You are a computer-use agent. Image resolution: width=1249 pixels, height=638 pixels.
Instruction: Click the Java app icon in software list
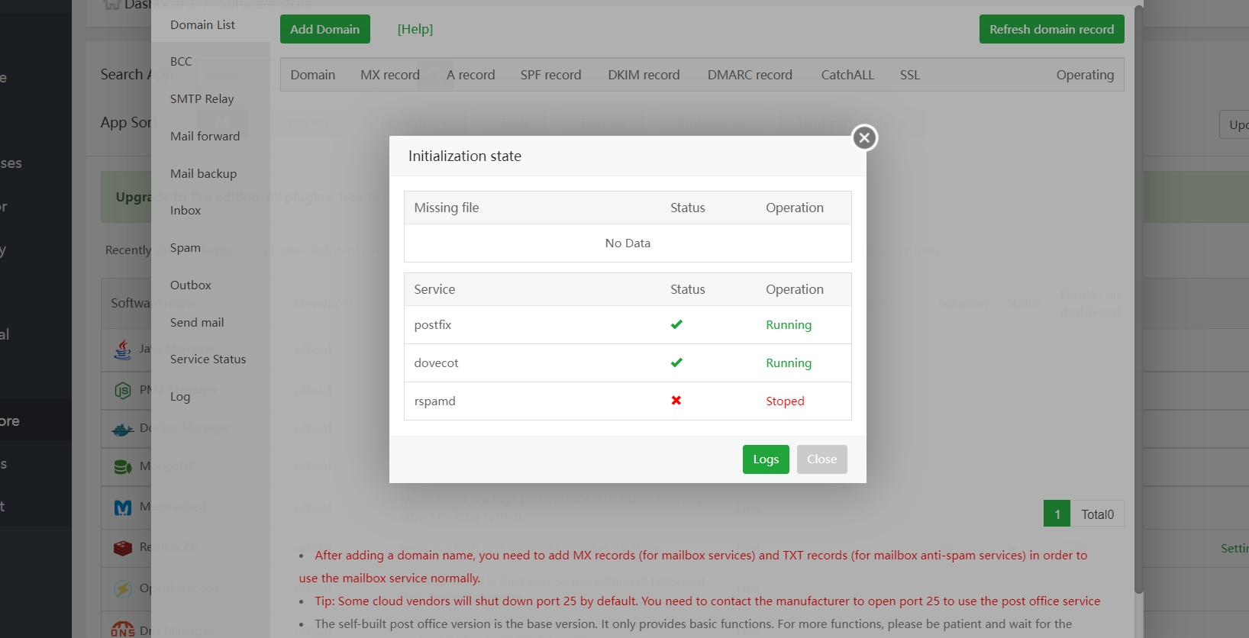click(x=122, y=350)
